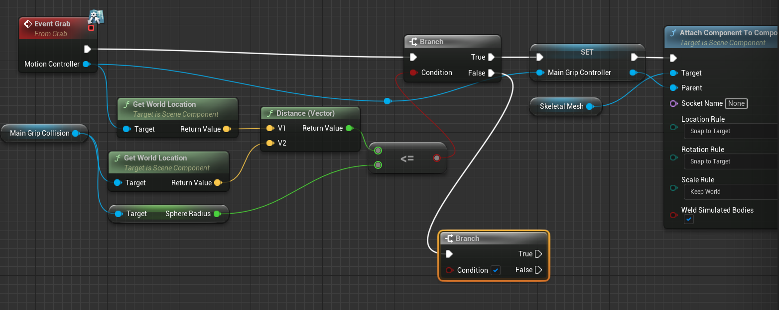
Task: Click the Event Grab execution output pin
Action: (x=88, y=49)
